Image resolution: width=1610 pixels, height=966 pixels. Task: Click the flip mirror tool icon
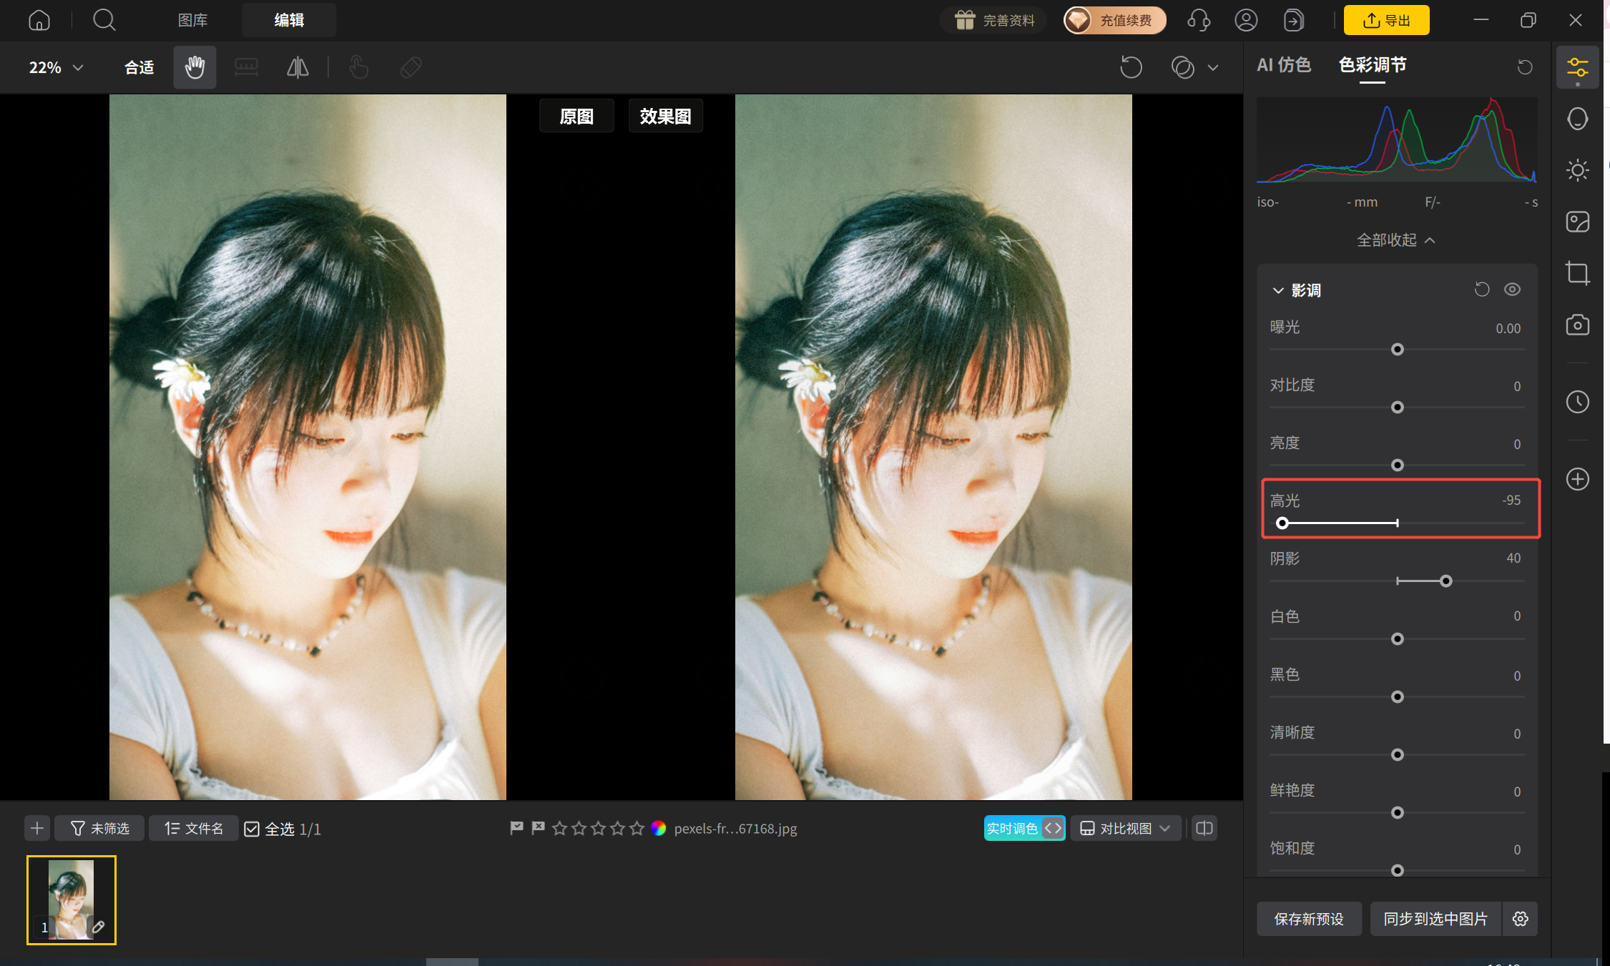(x=298, y=67)
